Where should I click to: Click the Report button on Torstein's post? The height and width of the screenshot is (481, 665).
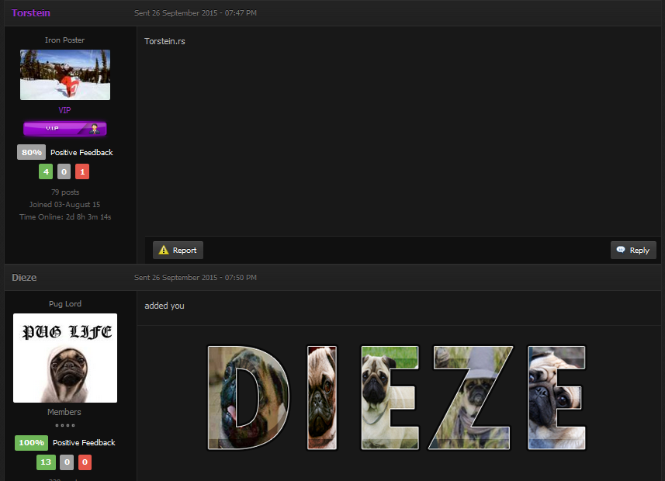tap(178, 251)
